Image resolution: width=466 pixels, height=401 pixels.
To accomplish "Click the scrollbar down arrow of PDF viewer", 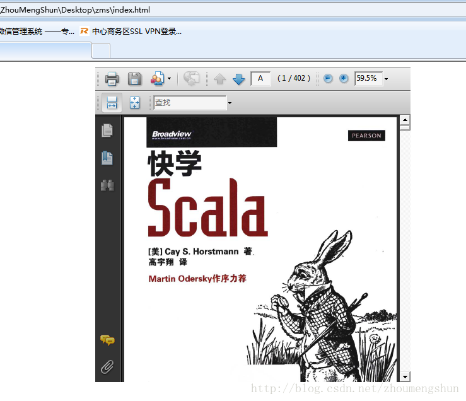I will [x=405, y=377].
